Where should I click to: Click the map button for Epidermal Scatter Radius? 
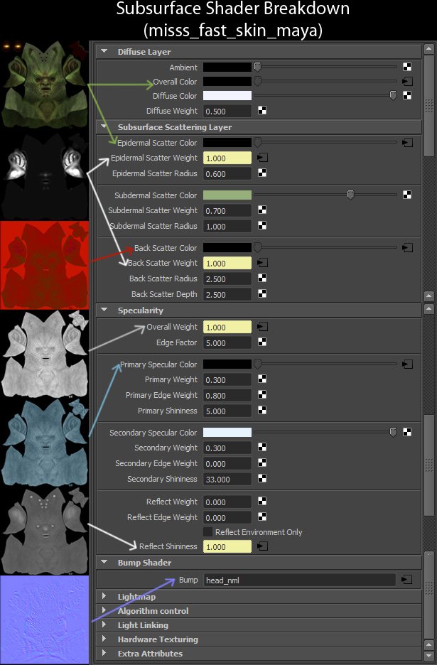tap(262, 173)
